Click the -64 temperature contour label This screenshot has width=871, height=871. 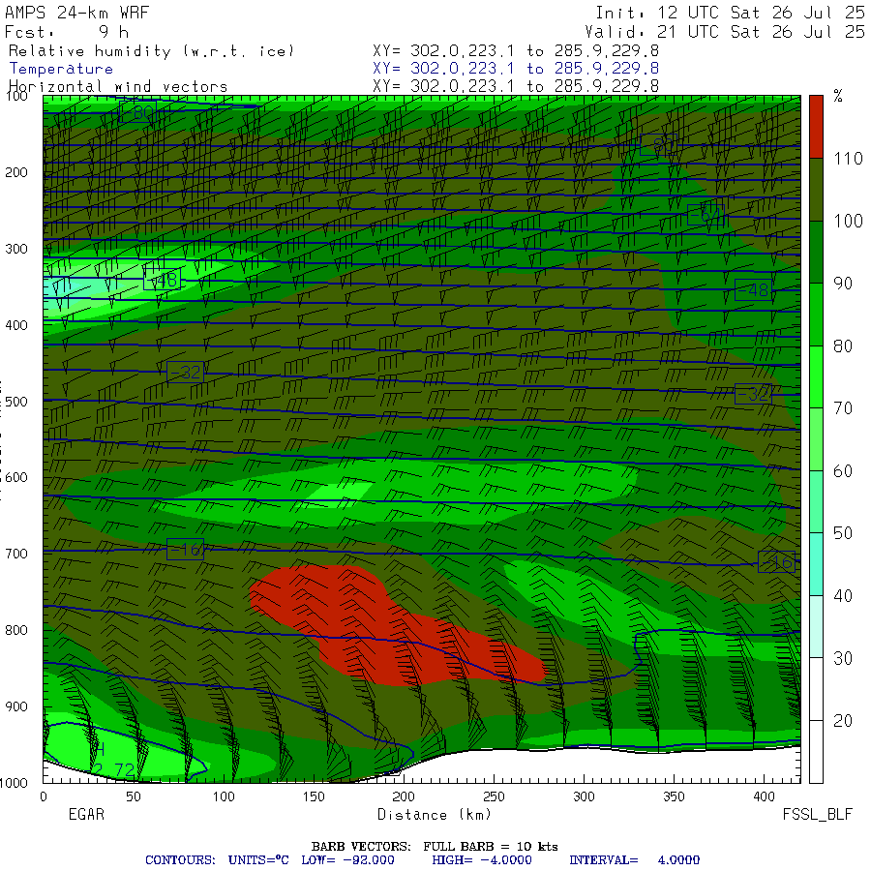[706, 215]
